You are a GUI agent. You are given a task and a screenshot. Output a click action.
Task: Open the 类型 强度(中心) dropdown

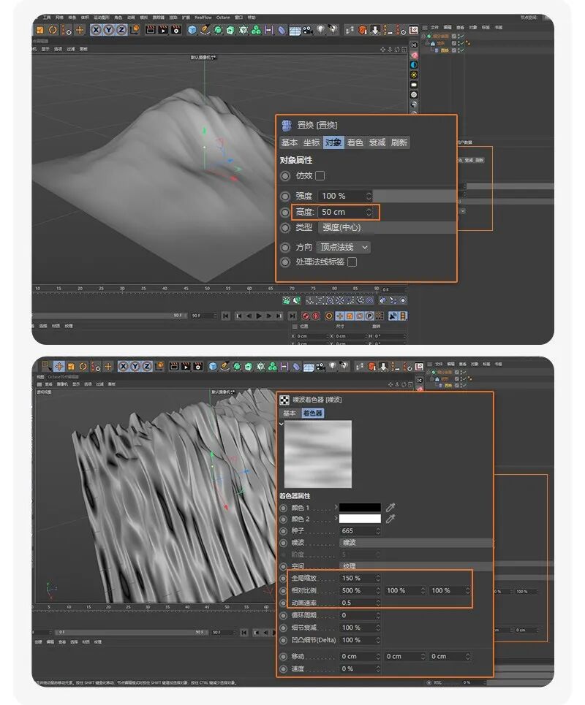pos(387,227)
